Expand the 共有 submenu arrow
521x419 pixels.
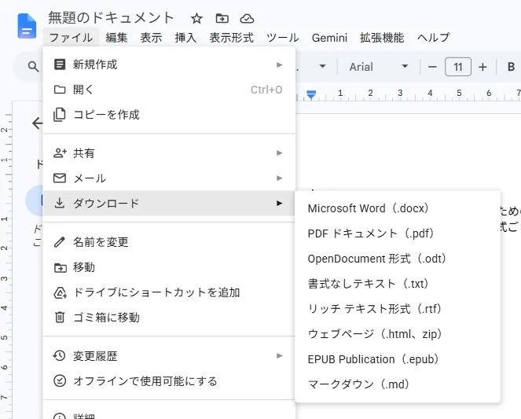[x=280, y=153]
